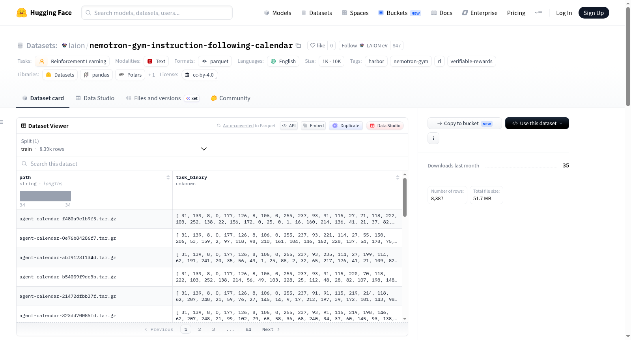This screenshot has height=340, width=631.
Task: Click the Duplicate button
Action: pyautogui.click(x=346, y=126)
